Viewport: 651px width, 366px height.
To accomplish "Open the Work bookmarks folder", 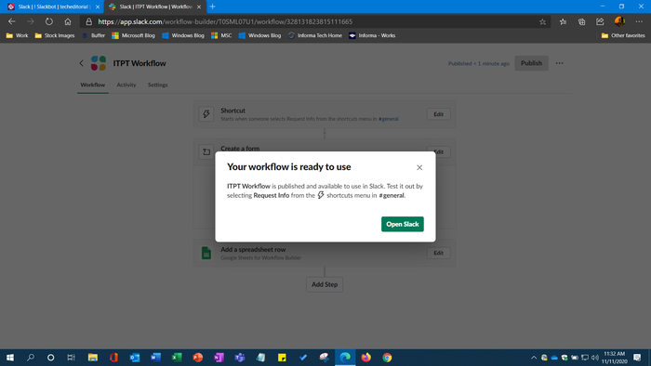I will (17, 35).
